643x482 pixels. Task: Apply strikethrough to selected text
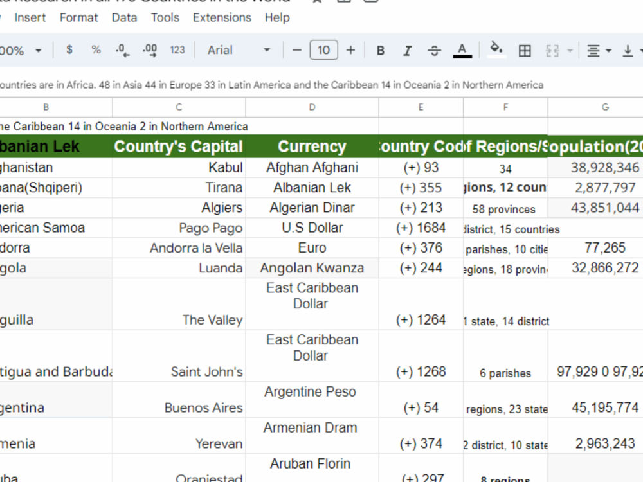click(x=435, y=49)
